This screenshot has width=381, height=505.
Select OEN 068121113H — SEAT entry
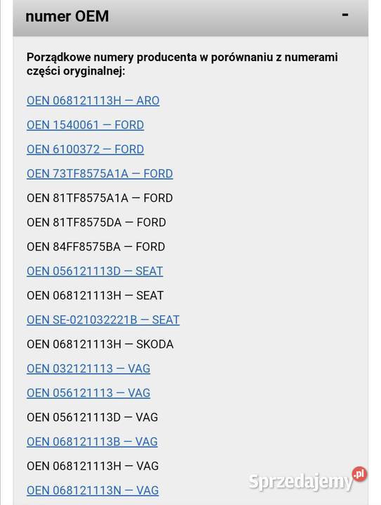(95, 296)
